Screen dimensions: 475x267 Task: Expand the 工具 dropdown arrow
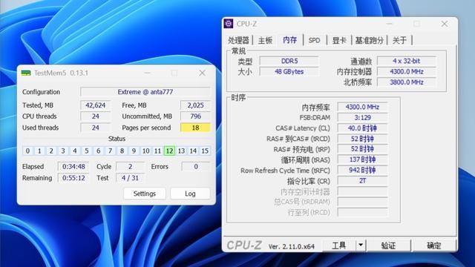[x=361, y=245]
